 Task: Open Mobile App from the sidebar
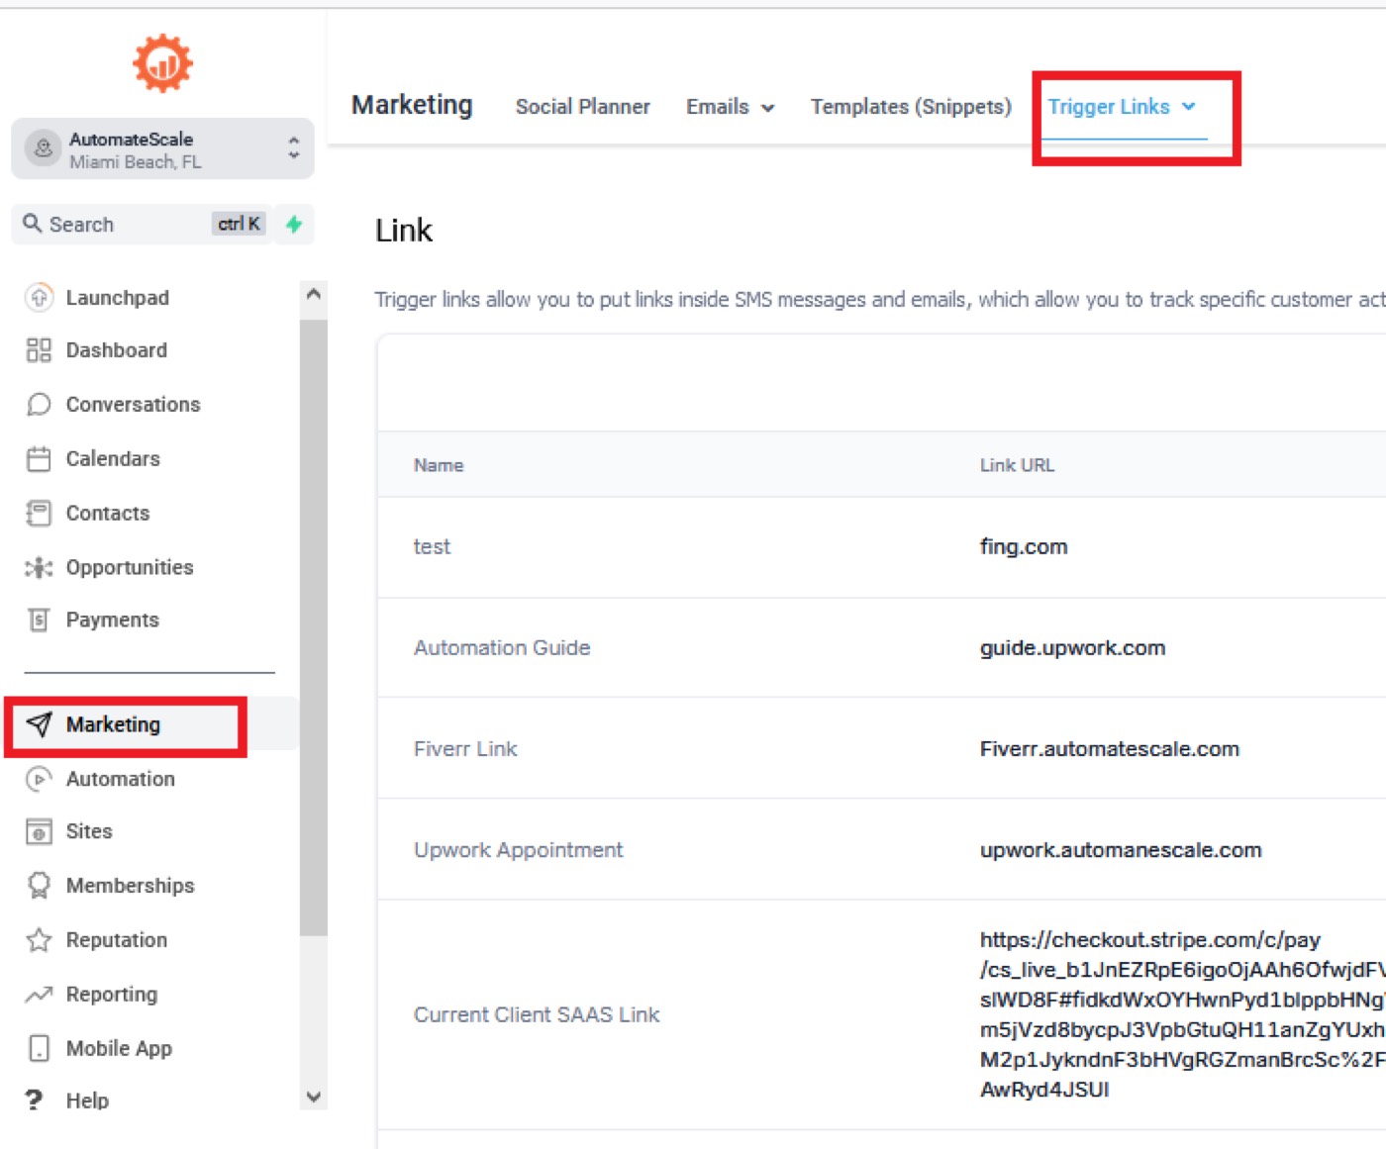tap(119, 1048)
